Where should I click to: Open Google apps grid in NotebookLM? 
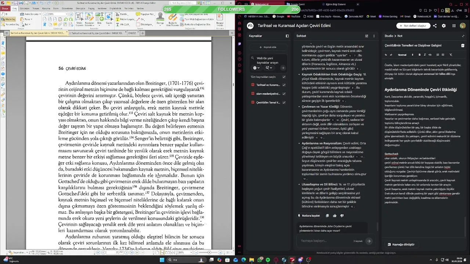(454, 26)
